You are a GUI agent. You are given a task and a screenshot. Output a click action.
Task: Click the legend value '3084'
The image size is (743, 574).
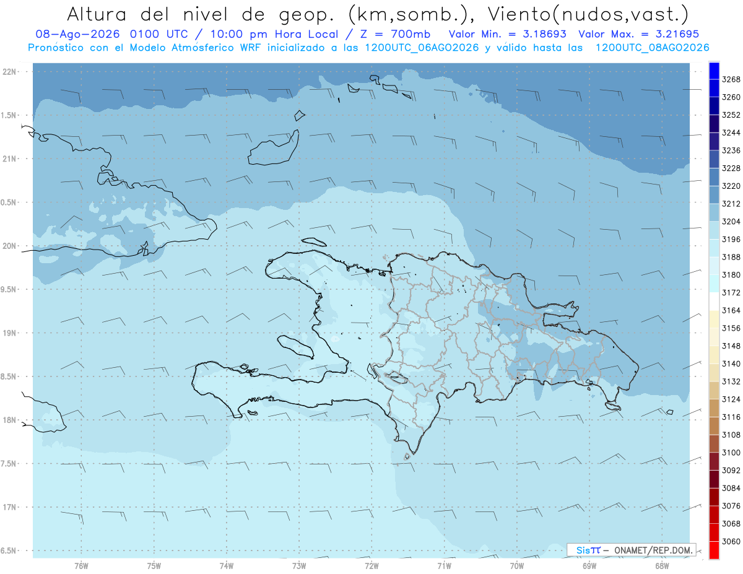tap(731, 488)
